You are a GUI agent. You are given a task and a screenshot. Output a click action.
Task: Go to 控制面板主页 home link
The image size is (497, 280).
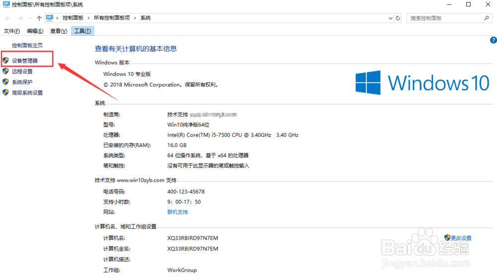click(x=27, y=45)
